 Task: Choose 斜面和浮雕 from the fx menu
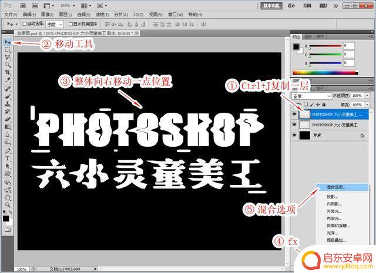click(338, 225)
